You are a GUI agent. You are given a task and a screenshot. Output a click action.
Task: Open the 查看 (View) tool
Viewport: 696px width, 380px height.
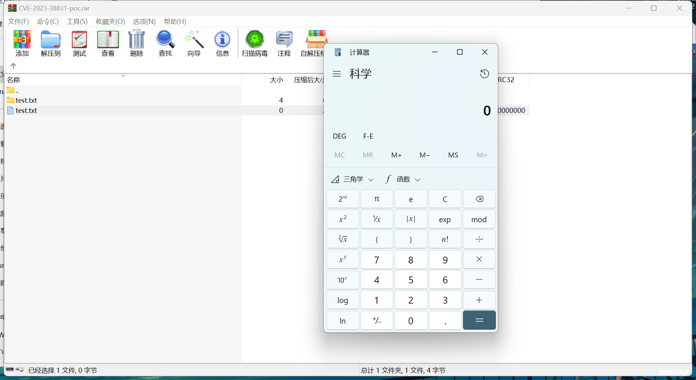(x=108, y=43)
